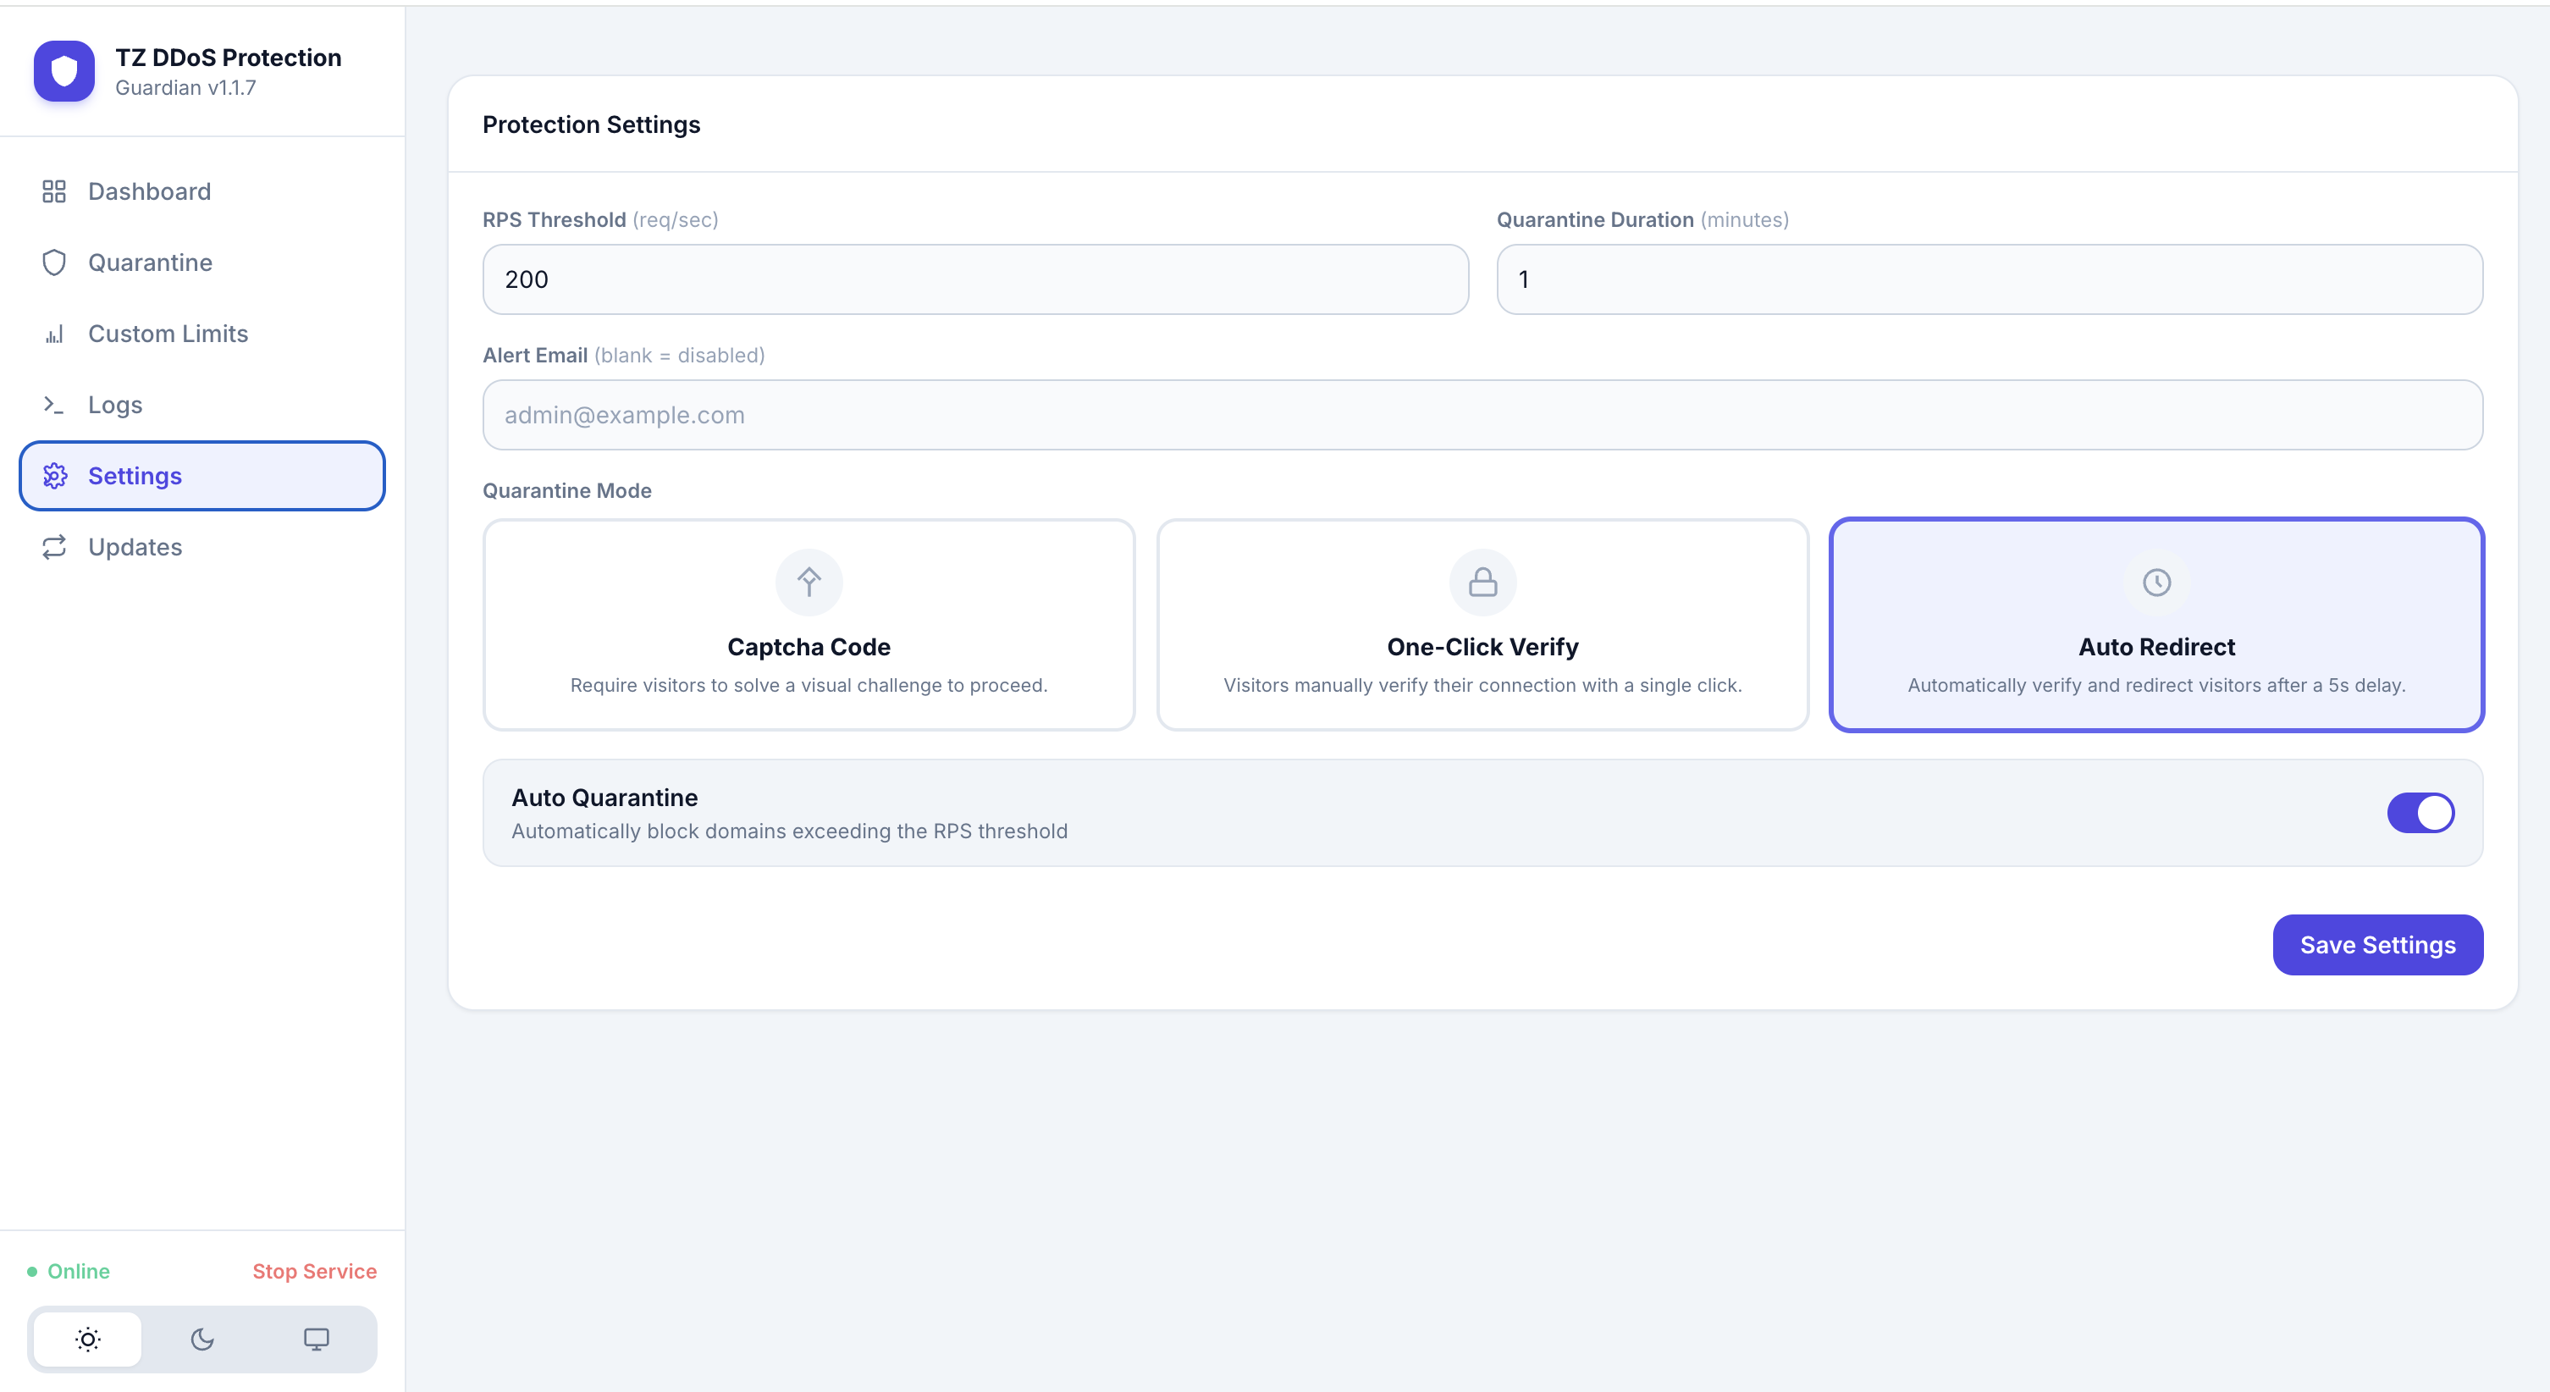The height and width of the screenshot is (1392, 2550).
Task: Switch to dark mode theme
Action: [x=202, y=1339]
